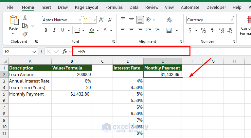Switch to the Page Layout tab
Viewport: 251px width, 138px height.
pos(86,7)
